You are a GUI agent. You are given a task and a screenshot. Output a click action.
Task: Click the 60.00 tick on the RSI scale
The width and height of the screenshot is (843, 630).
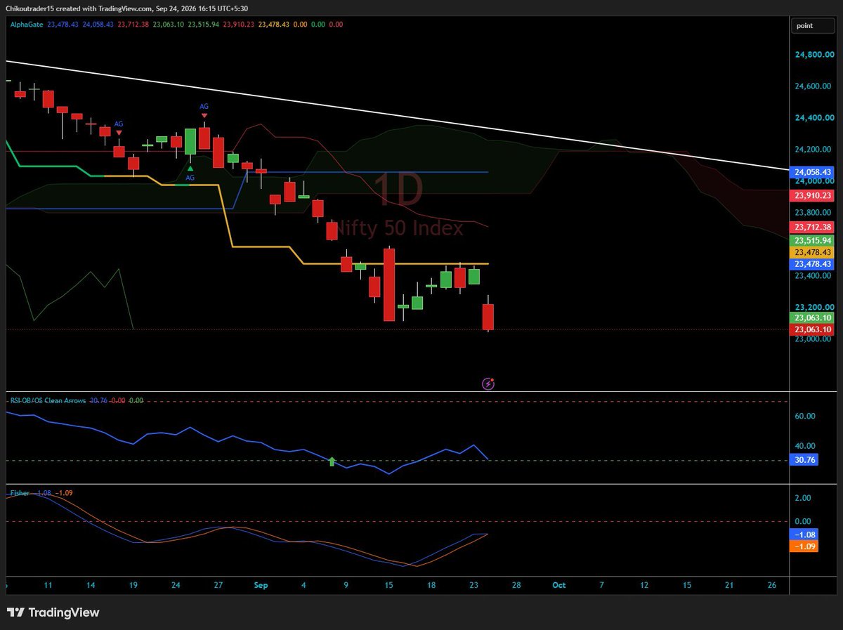[804, 416]
